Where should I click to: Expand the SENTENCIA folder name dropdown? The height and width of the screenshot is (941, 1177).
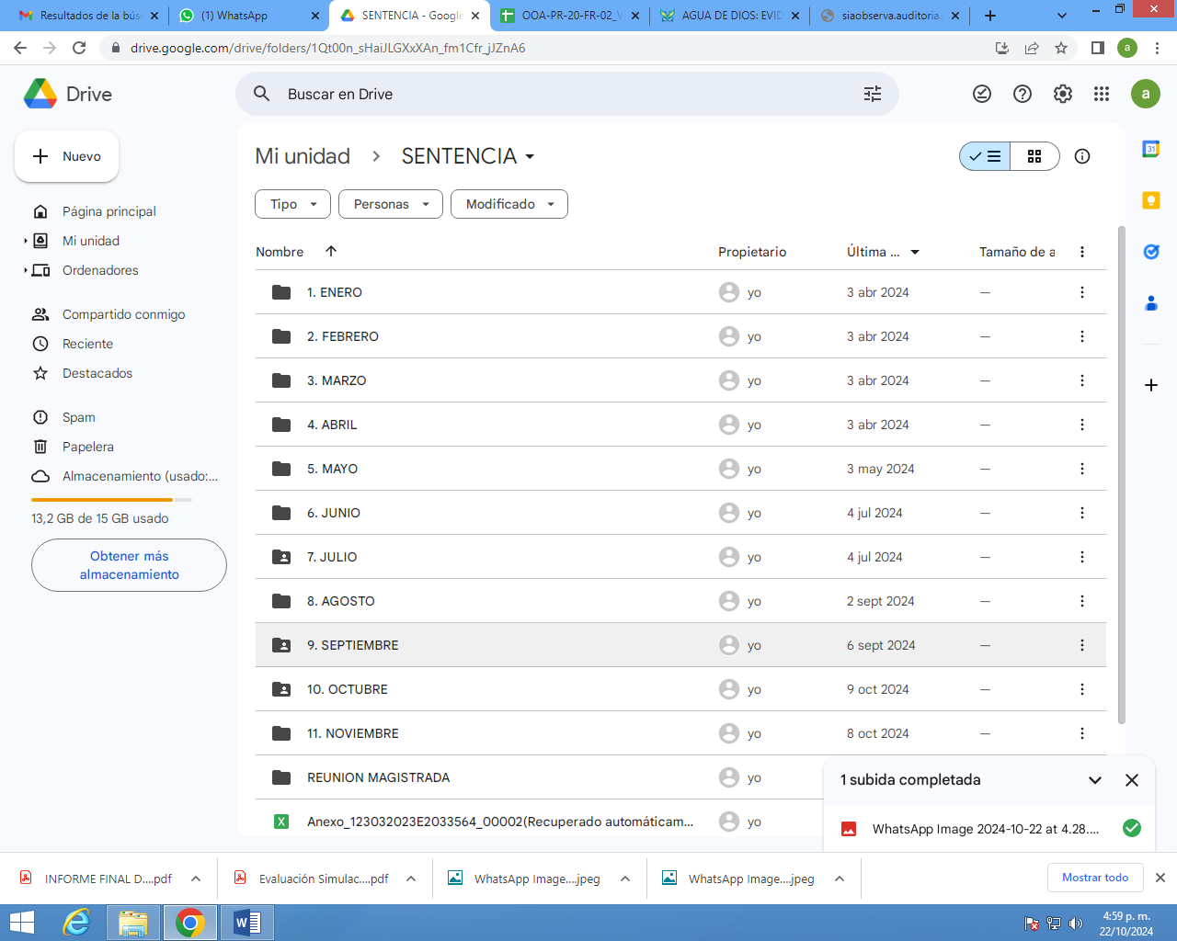530,157
